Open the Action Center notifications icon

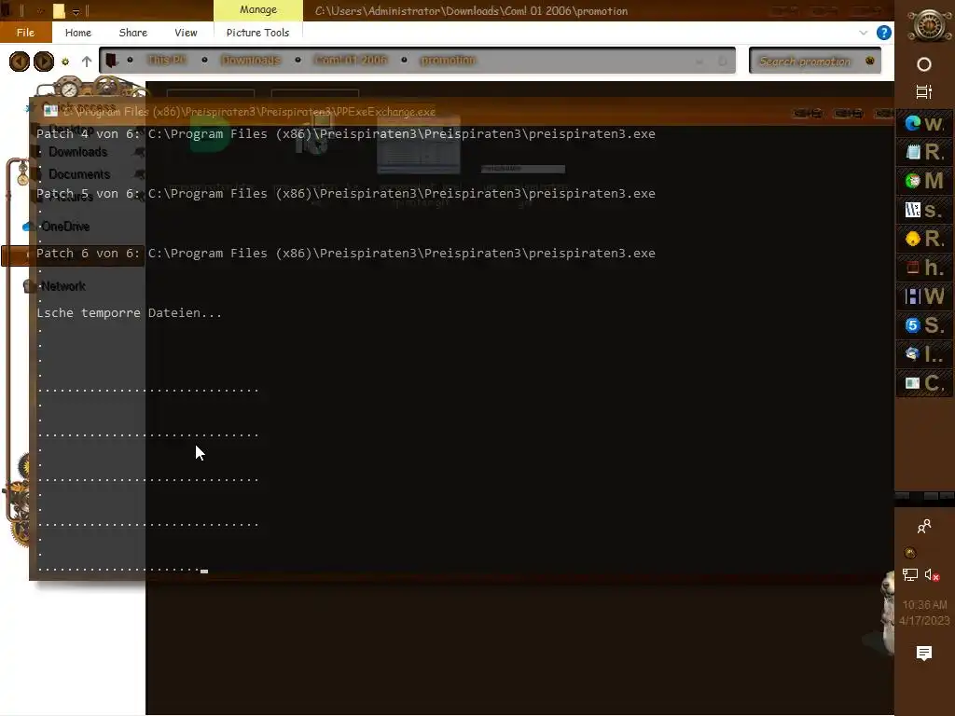[x=924, y=654]
